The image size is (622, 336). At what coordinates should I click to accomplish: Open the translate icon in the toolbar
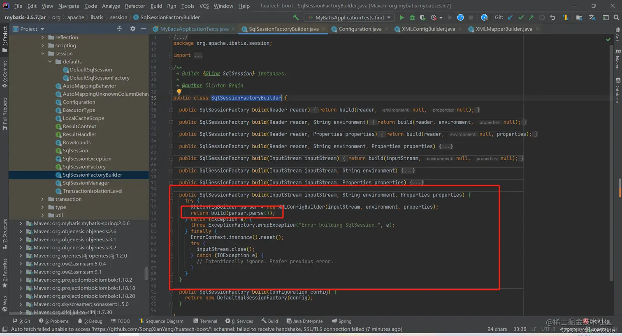point(592,18)
